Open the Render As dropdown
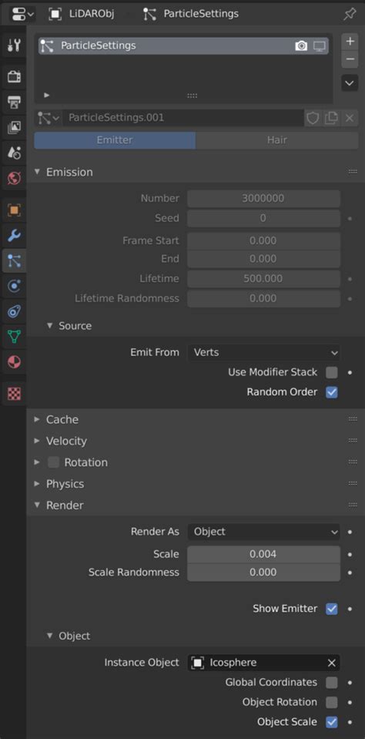Viewport: 365px width, 739px height. click(x=264, y=532)
